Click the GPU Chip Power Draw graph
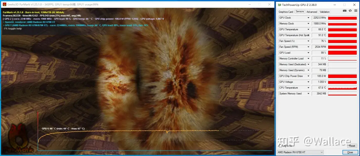360x156 pixels. click(x=342, y=76)
